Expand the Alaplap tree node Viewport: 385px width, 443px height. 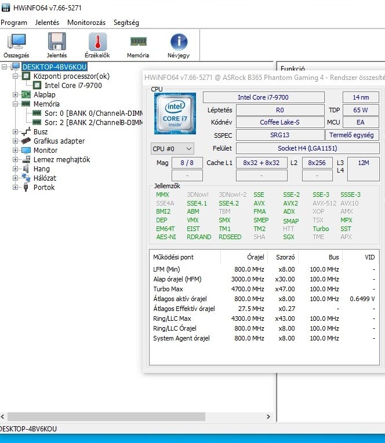[x=15, y=94]
